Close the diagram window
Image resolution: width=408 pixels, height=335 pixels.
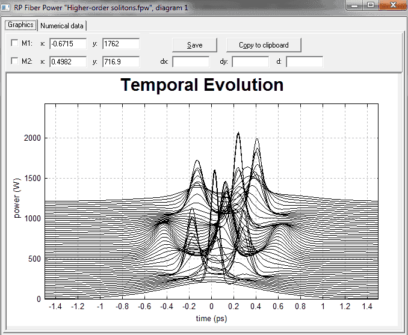click(x=392, y=5)
